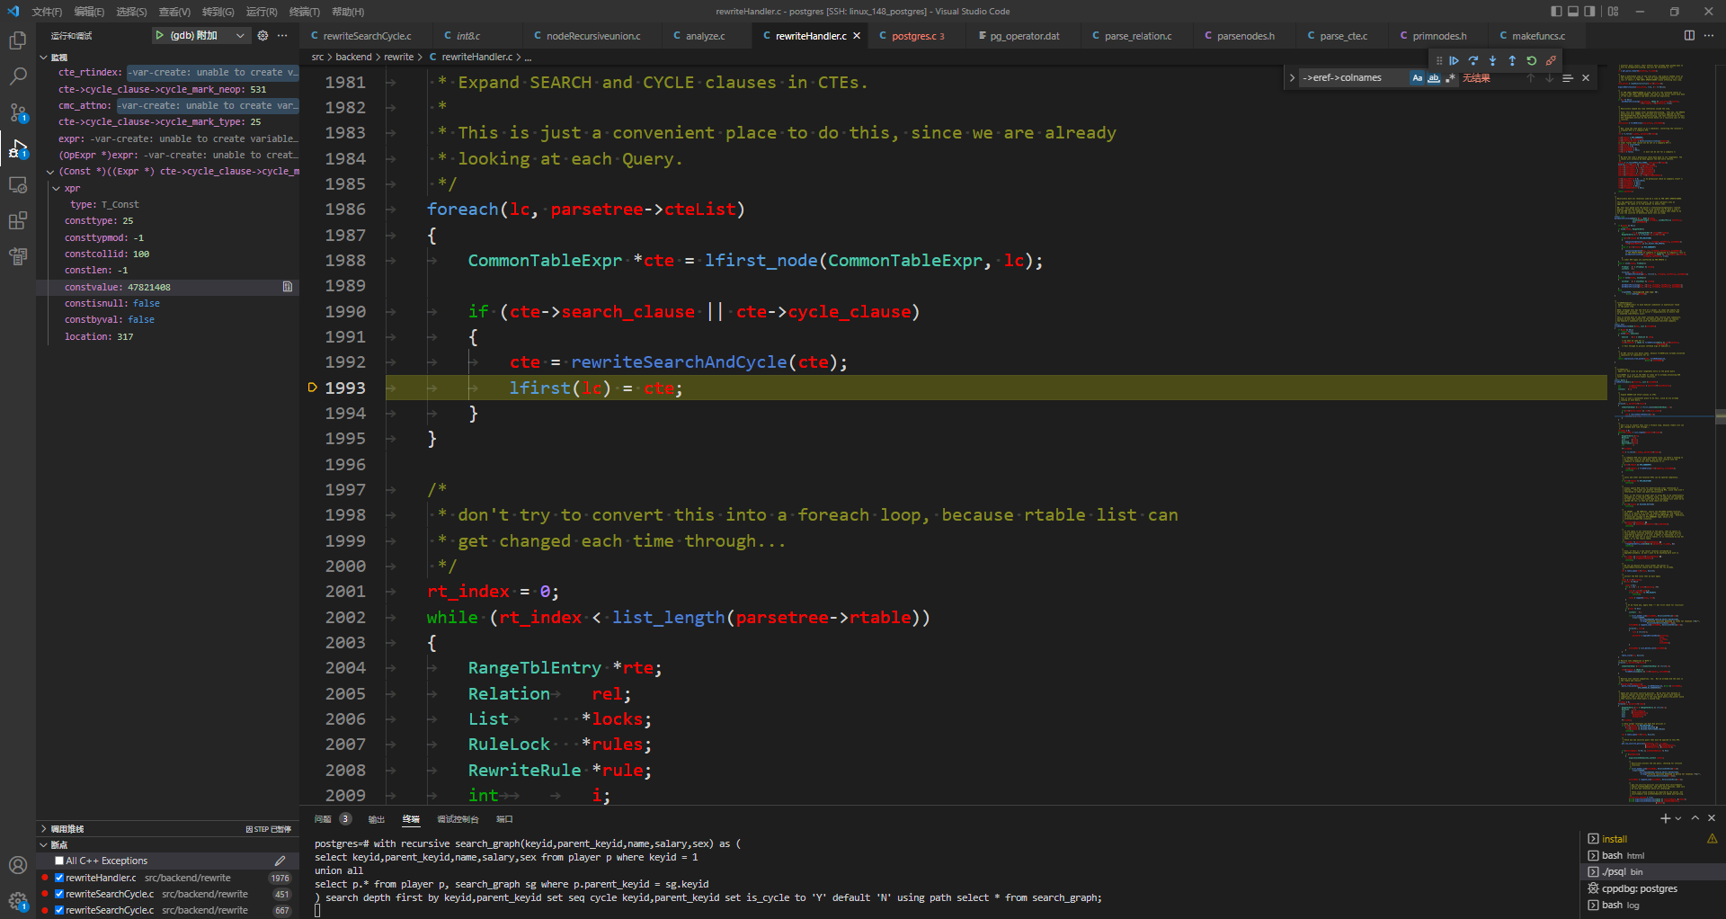The image size is (1726, 919).
Task: Toggle the primary side bar layout icon
Action: coord(1556,12)
